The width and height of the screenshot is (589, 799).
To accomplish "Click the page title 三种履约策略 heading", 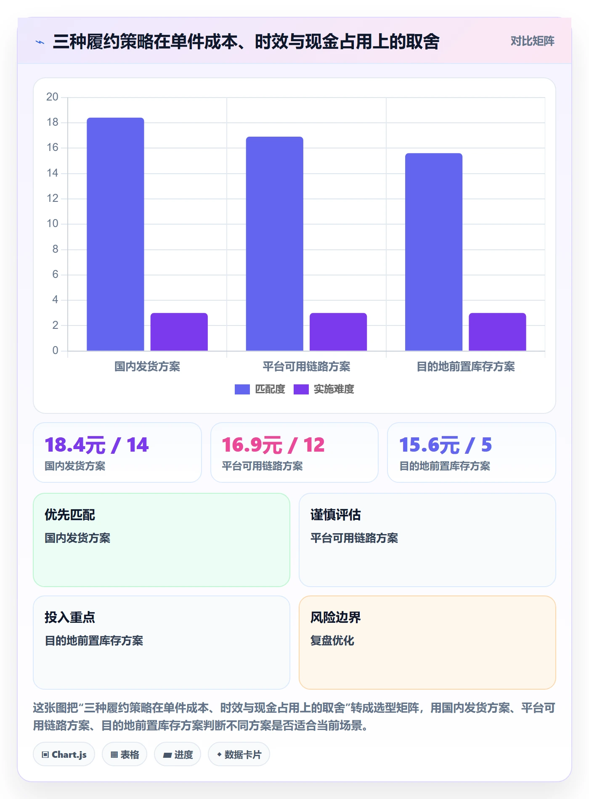I will [246, 42].
